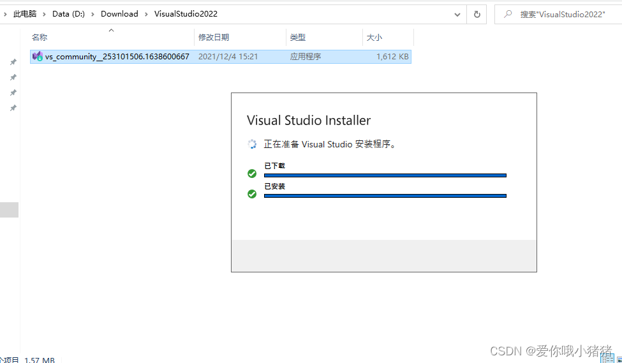
Task: Click the 已安装 label
Action: [274, 186]
